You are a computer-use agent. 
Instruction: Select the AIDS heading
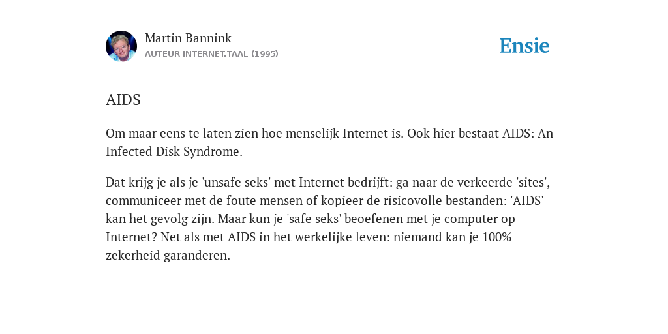tap(123, 100)
